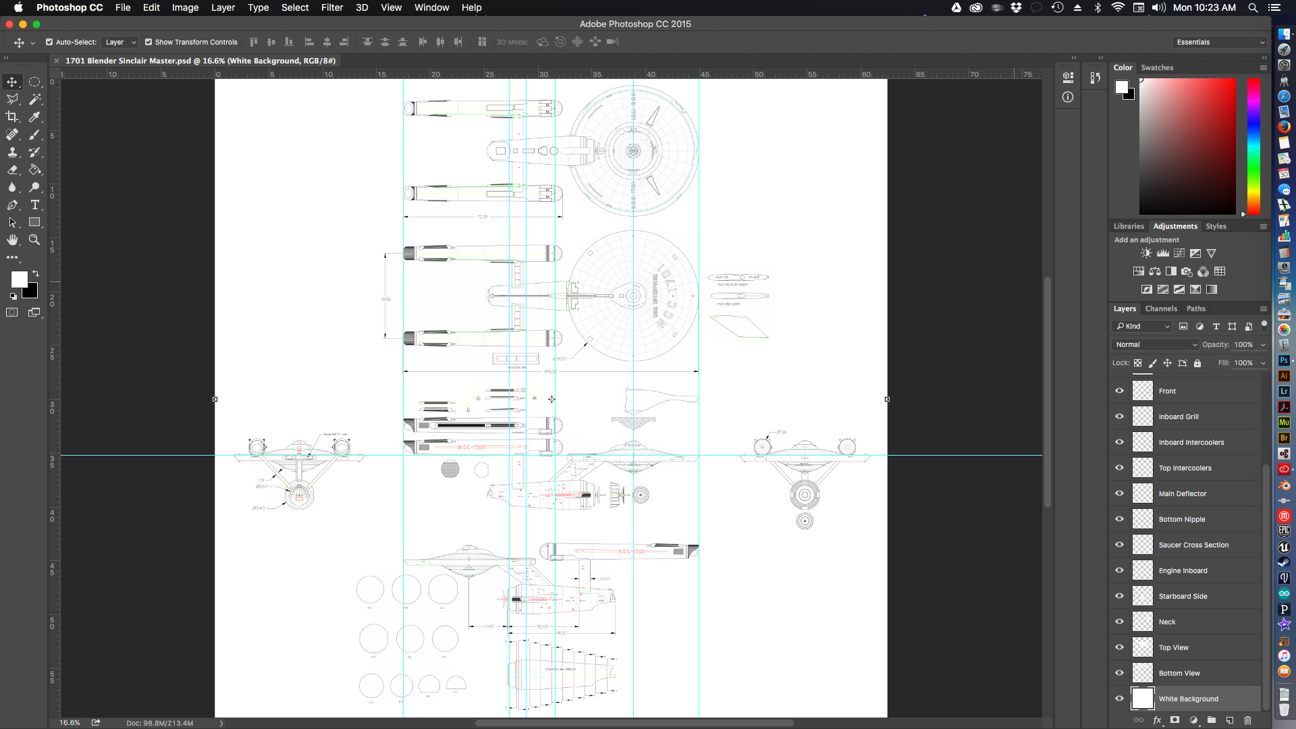Delete layer with trash icon
This screenshot has width=1296, height=729.
[1247, 720]
